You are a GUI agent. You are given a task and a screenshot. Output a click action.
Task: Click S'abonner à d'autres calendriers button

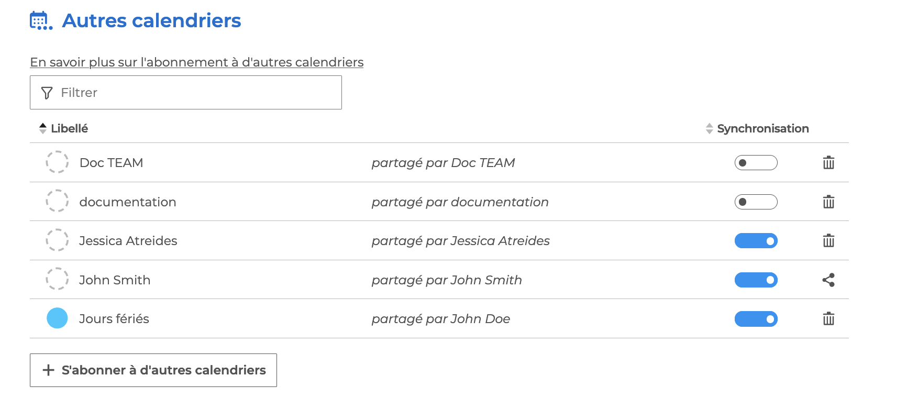point(153,370)
